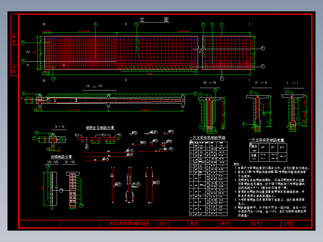
Task: Click the 目录 label in left strip
Action: coord(14,38)
